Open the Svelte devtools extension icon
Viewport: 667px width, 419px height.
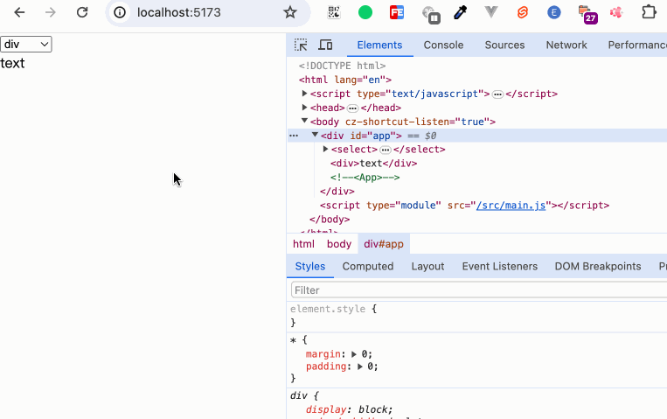coord(523,12)
